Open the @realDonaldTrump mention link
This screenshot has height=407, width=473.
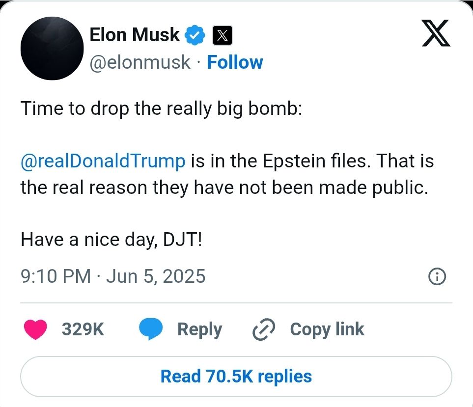pos(103,161)
